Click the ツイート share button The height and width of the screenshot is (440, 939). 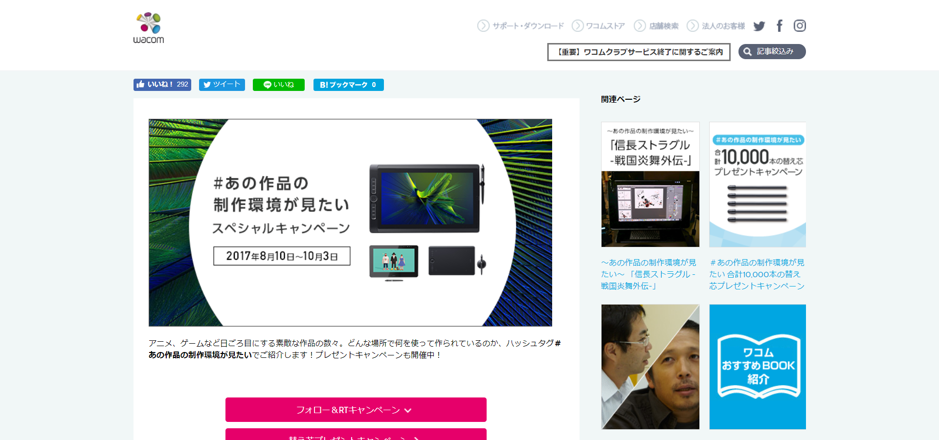(222, 85)
